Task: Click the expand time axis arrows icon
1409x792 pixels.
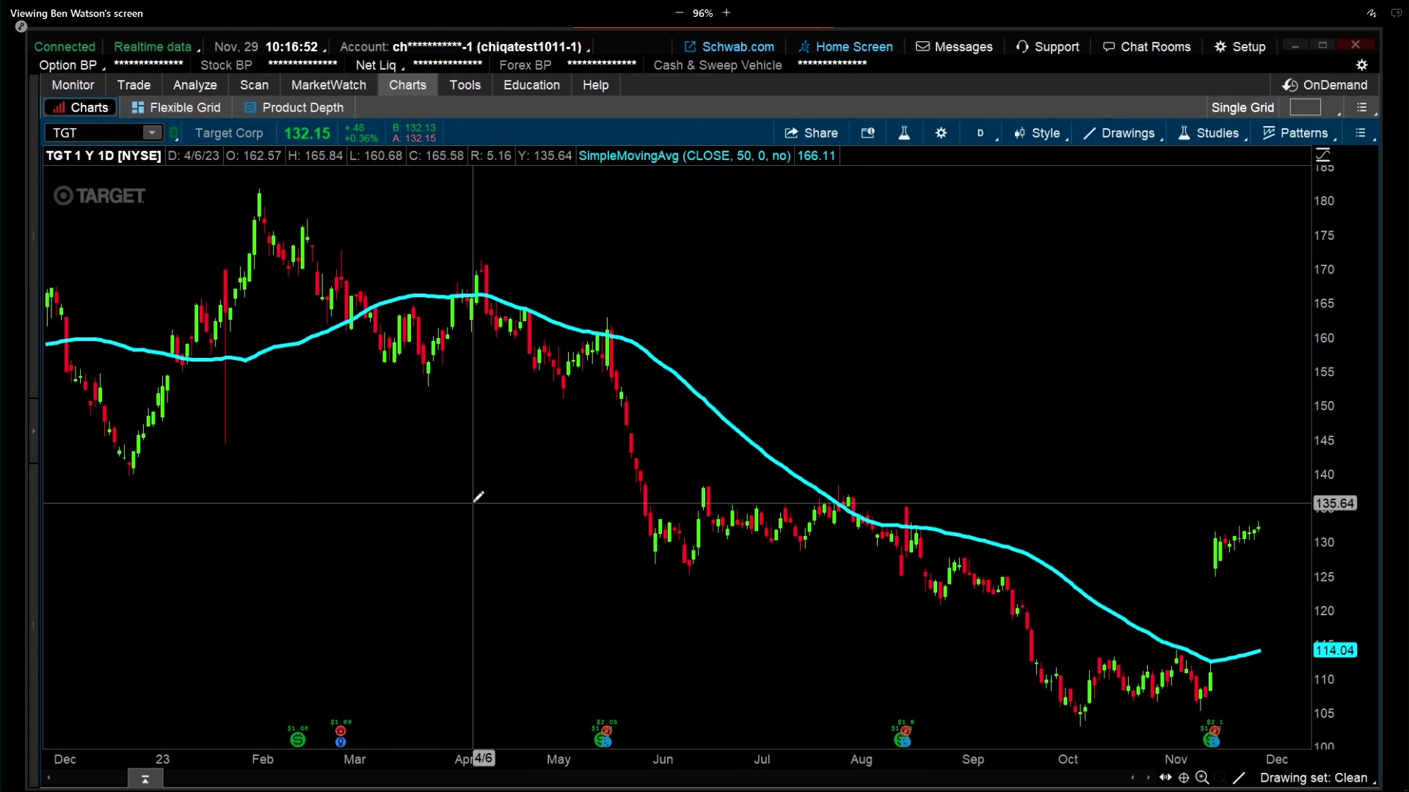Action: coord(1165,777)
